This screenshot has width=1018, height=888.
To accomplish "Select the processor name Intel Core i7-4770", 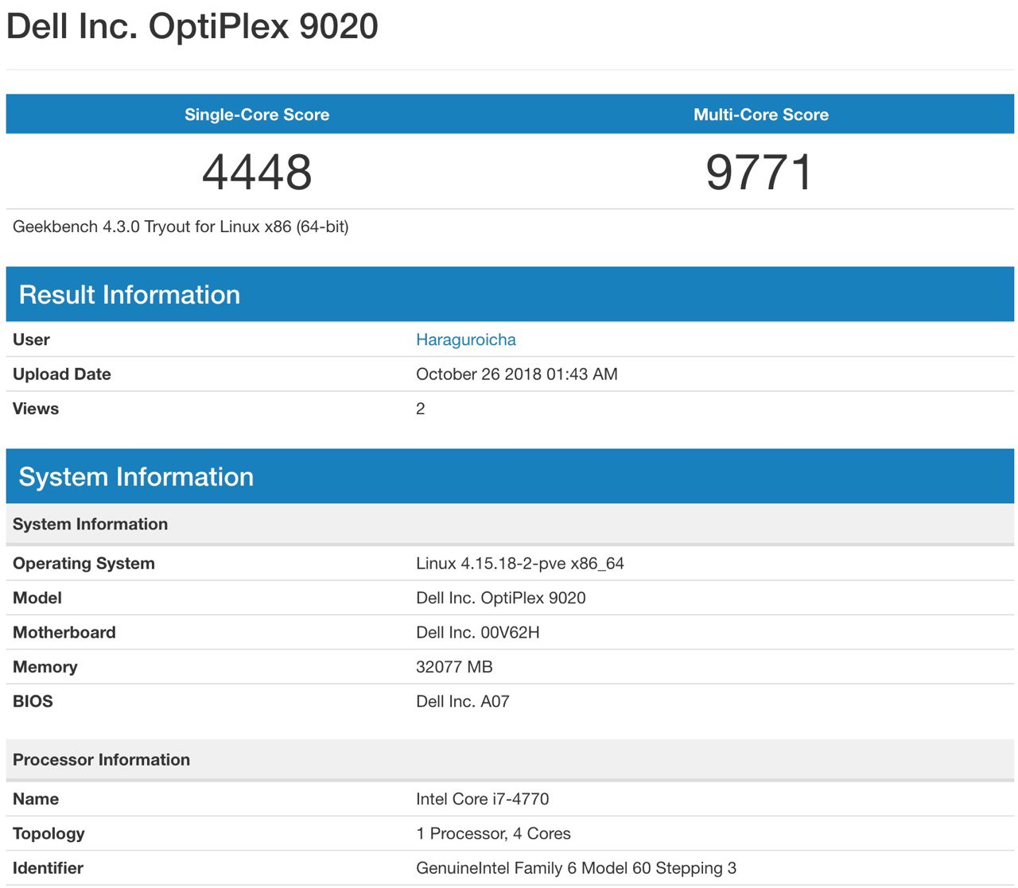I will (x=483, y=799).
